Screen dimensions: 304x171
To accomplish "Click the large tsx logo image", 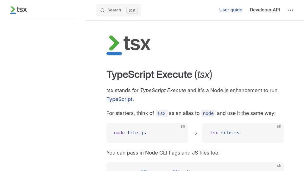I will [x=128, y=45].
